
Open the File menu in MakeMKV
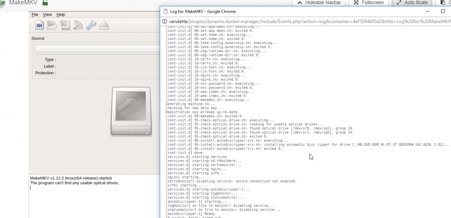35,15
